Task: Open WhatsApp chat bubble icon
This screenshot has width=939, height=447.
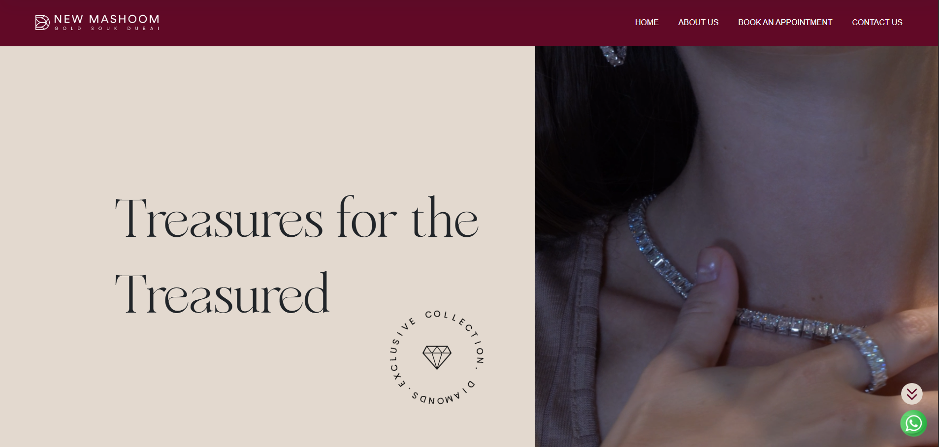Action: pyautogui.click(x=913, y=423)
